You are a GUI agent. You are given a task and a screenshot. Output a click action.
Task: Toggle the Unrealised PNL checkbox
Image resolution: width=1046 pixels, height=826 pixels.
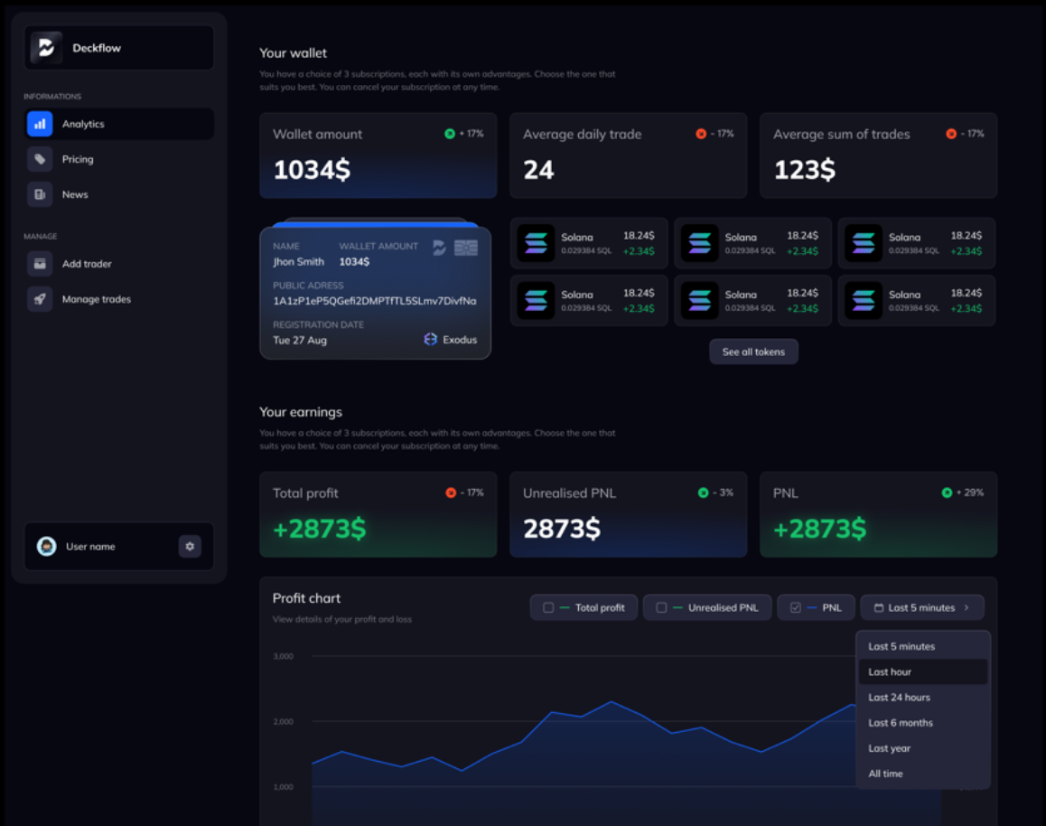point(661,607)
